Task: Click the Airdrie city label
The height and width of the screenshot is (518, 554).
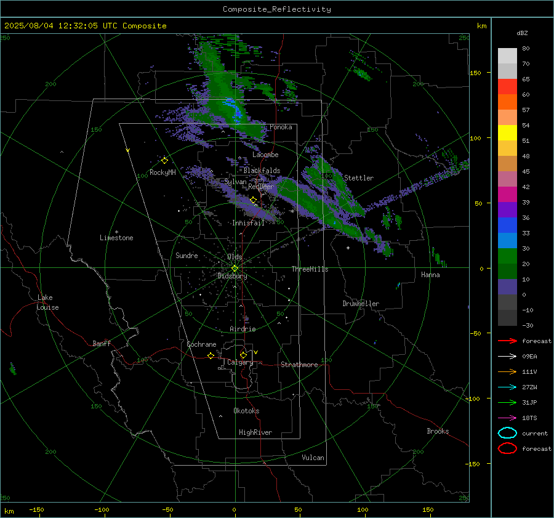Action: click(x=243, y=329)
